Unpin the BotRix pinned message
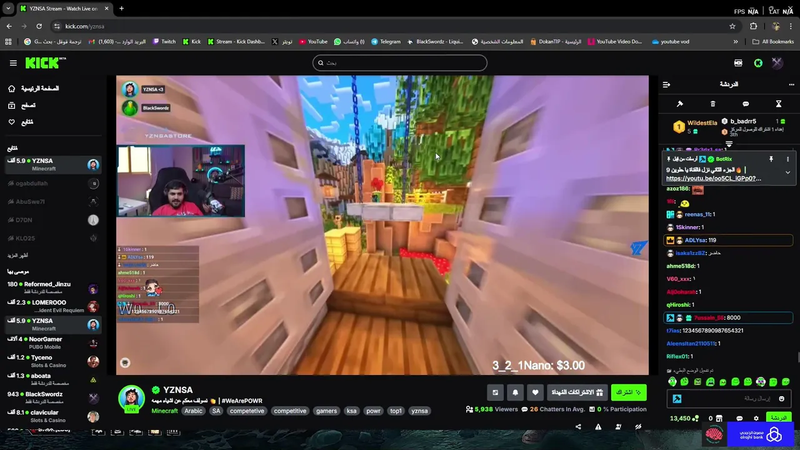This screenshot has height=450, width=800. [771, 159]
